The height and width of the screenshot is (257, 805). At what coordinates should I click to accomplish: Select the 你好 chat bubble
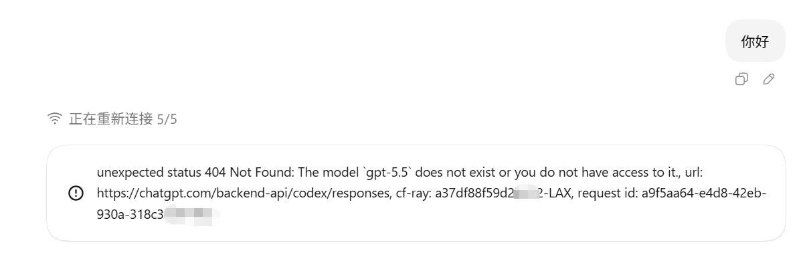[x=755, y=41]
